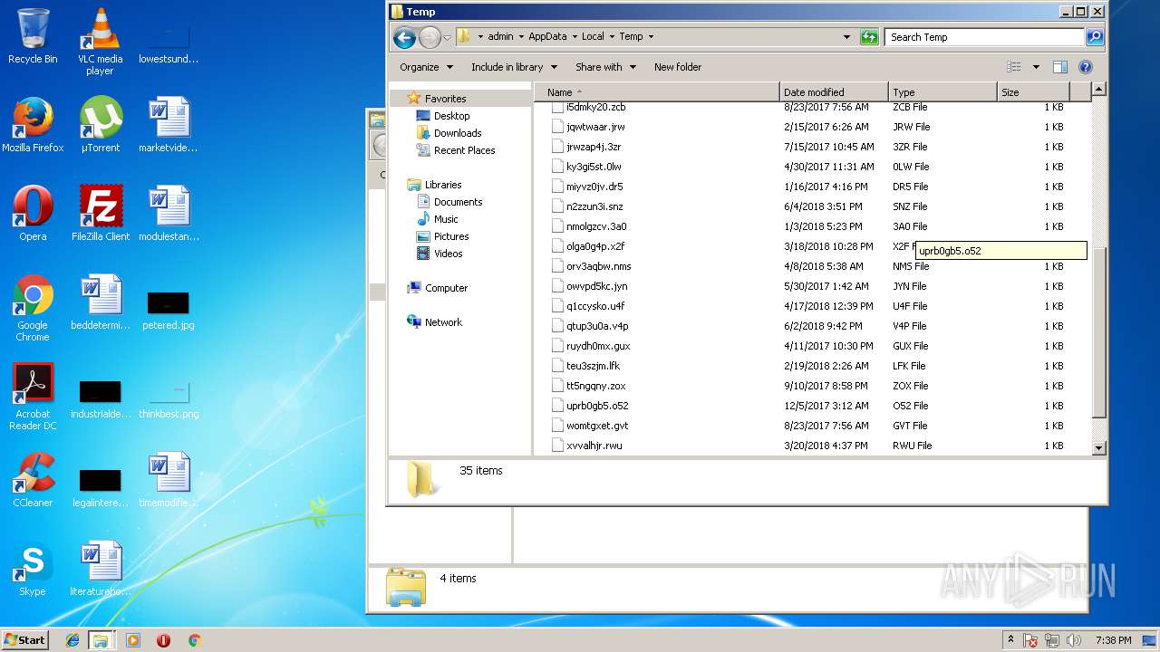Launch µTorrent desktop shortcut
1160x652 pixels.
[100, 124]
